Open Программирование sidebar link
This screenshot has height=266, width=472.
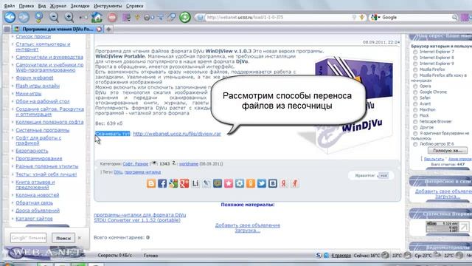(x=39, y=158)
